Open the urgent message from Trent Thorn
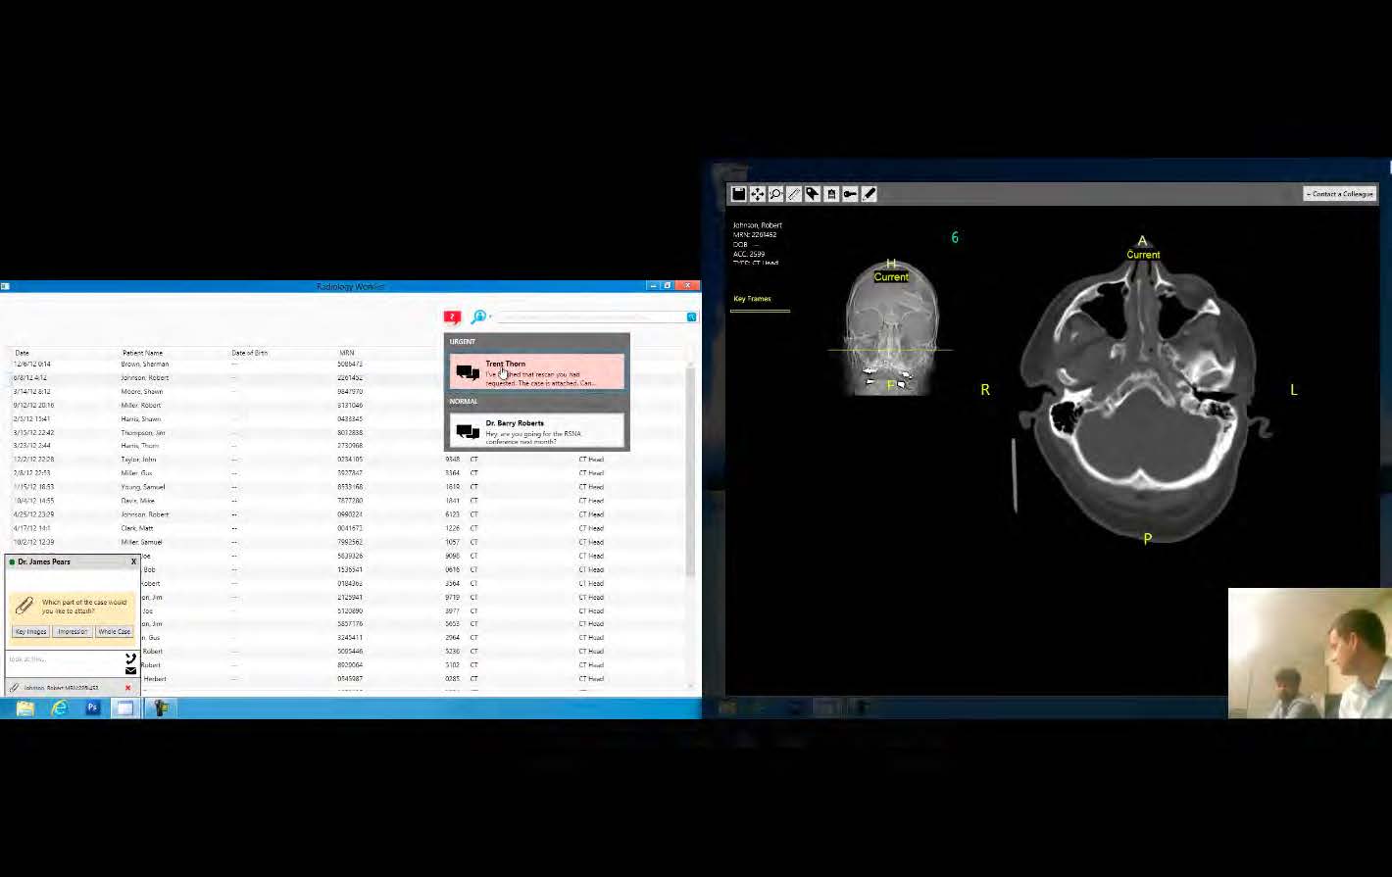The height and width of the screenshot is (877, 1392). (x=537, y=370)
